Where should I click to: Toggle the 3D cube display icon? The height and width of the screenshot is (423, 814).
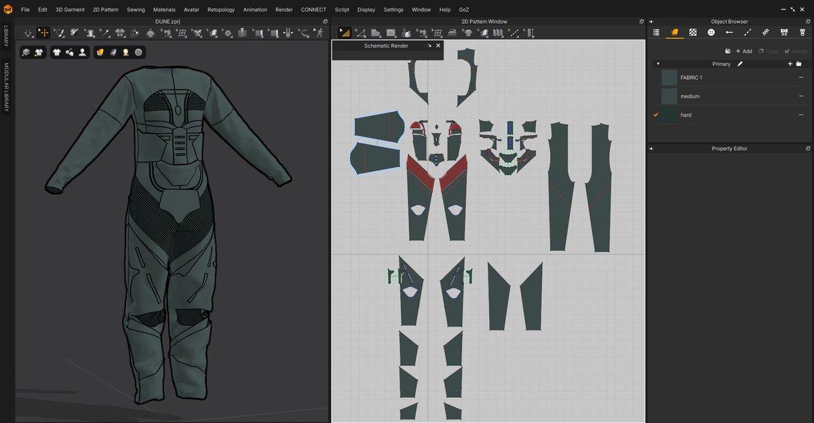pos(26,52)
